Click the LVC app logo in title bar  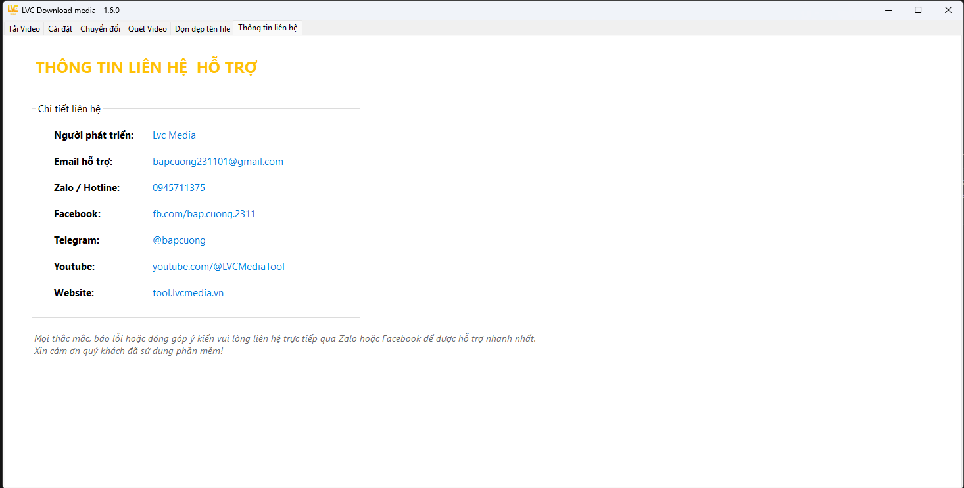[x=12, y=10]
